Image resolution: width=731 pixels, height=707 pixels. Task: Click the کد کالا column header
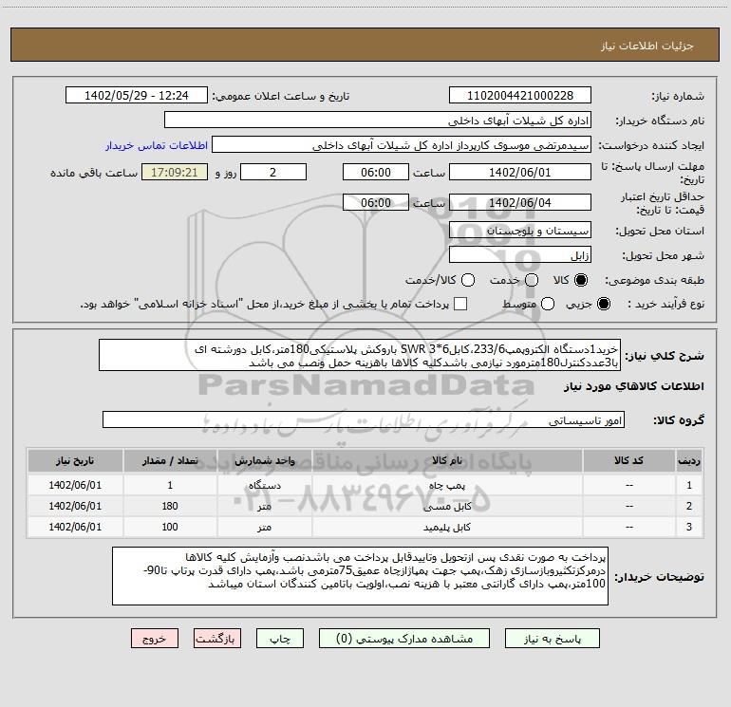click(629, 460)
